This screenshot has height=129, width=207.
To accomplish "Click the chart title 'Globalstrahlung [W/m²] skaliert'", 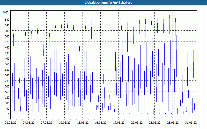I will [108, 3].
